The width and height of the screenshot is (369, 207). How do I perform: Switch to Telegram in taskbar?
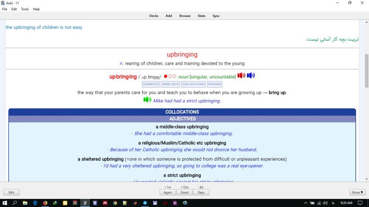click(145, 203)
